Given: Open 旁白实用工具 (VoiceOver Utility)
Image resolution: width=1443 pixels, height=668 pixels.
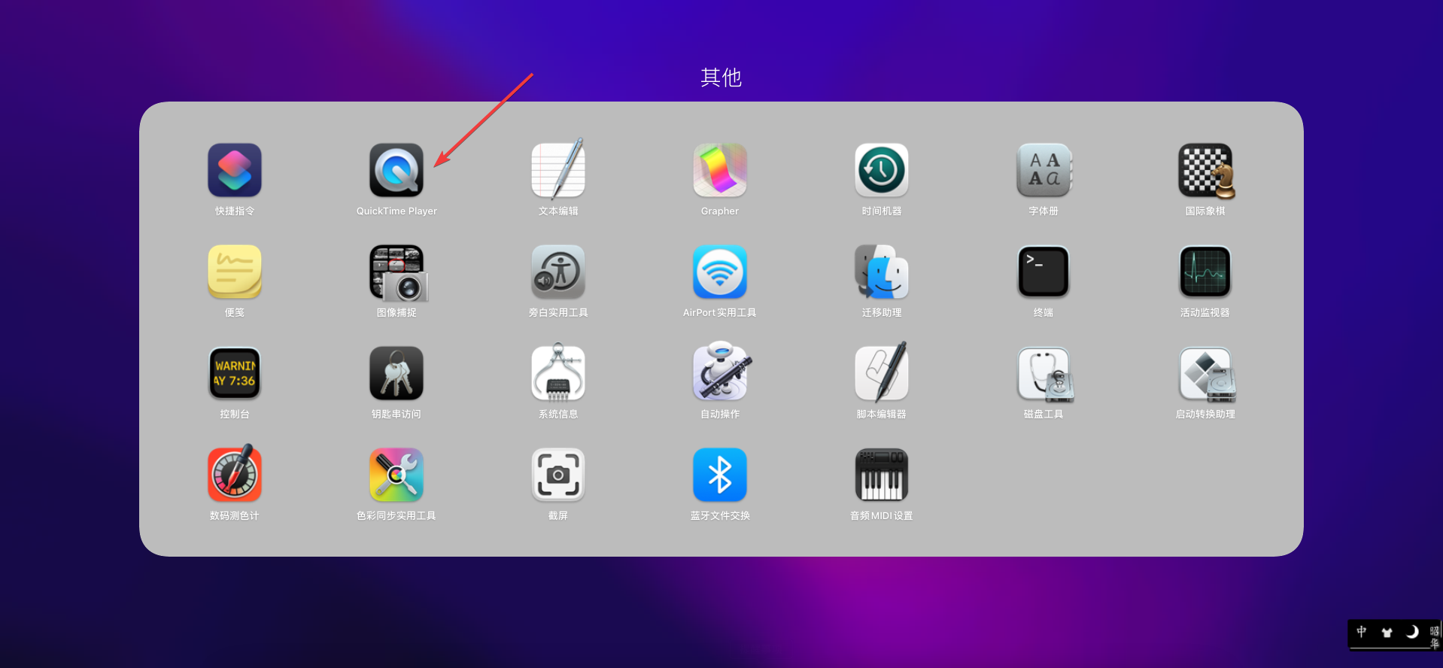Looking at the screenshot, I should click(558, 272).
